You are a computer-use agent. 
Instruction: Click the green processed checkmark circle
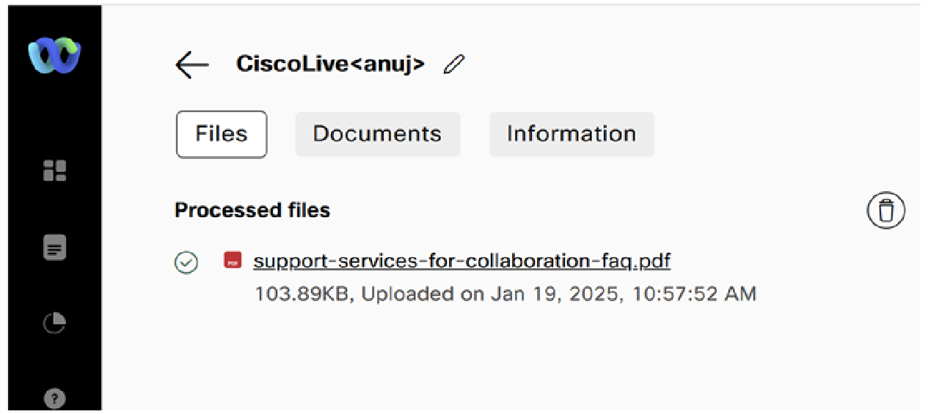tap(186, 262)
